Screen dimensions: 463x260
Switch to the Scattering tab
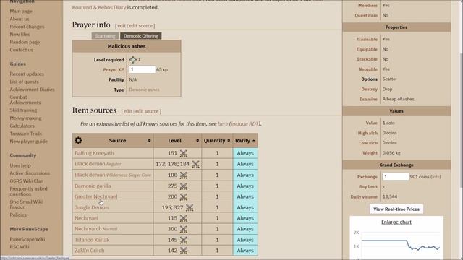105,36
